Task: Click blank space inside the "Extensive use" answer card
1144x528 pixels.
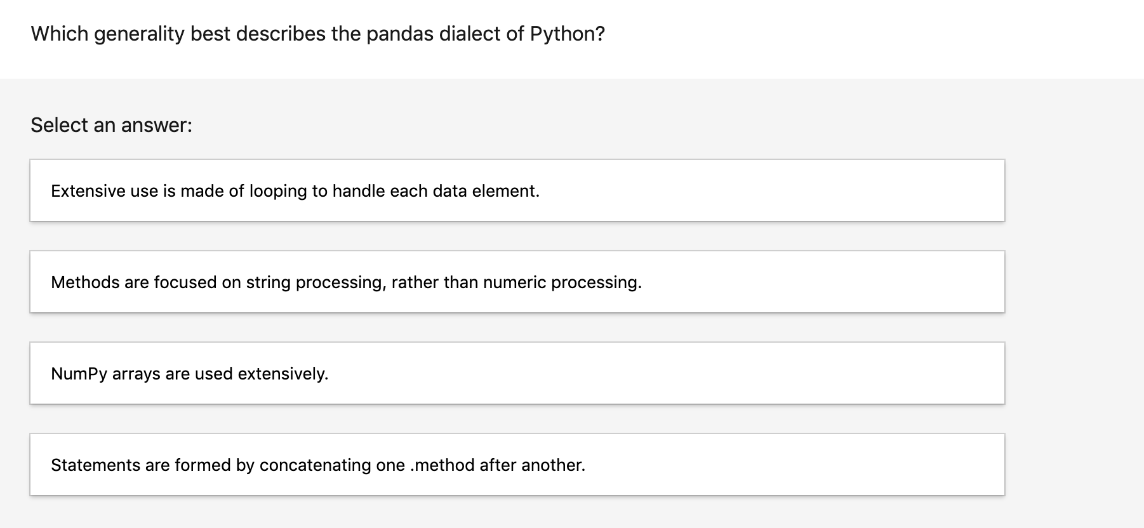Action: [762, 190]
